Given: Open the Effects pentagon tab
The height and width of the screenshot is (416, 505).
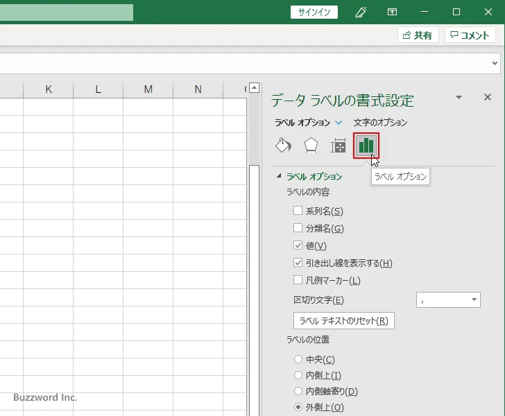Looking at the screenshot, I should click(x=311, y=146).
